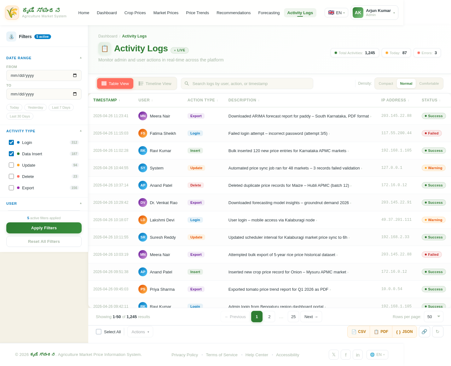Sort by the User column header
Image resolution: width=451 pixels, height=366 pixels.
pyautogui.click(x=146, y=100)
